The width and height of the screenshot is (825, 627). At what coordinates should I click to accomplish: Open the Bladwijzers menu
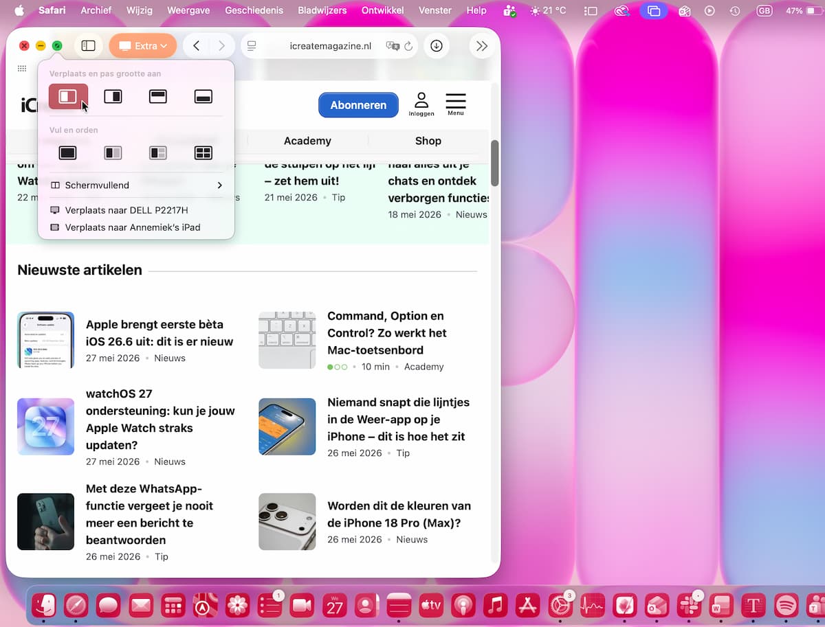coord(323,10)
